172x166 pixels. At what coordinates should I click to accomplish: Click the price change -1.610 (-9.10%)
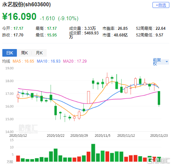pos(59,18)
